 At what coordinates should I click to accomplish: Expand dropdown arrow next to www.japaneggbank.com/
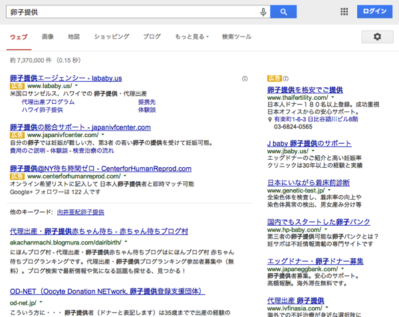[342, 268]
